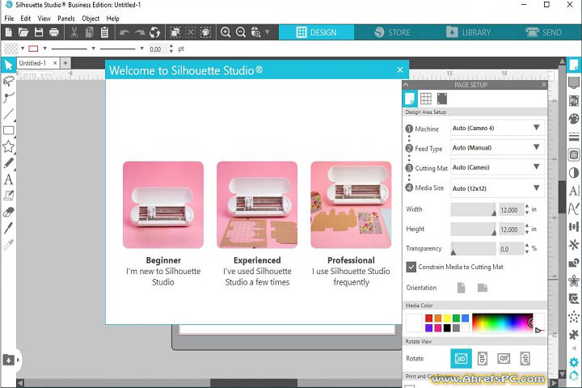Switch to the LIBRARY tab
This screenshot has width=582, height=388.
click(x=468, y=32)
